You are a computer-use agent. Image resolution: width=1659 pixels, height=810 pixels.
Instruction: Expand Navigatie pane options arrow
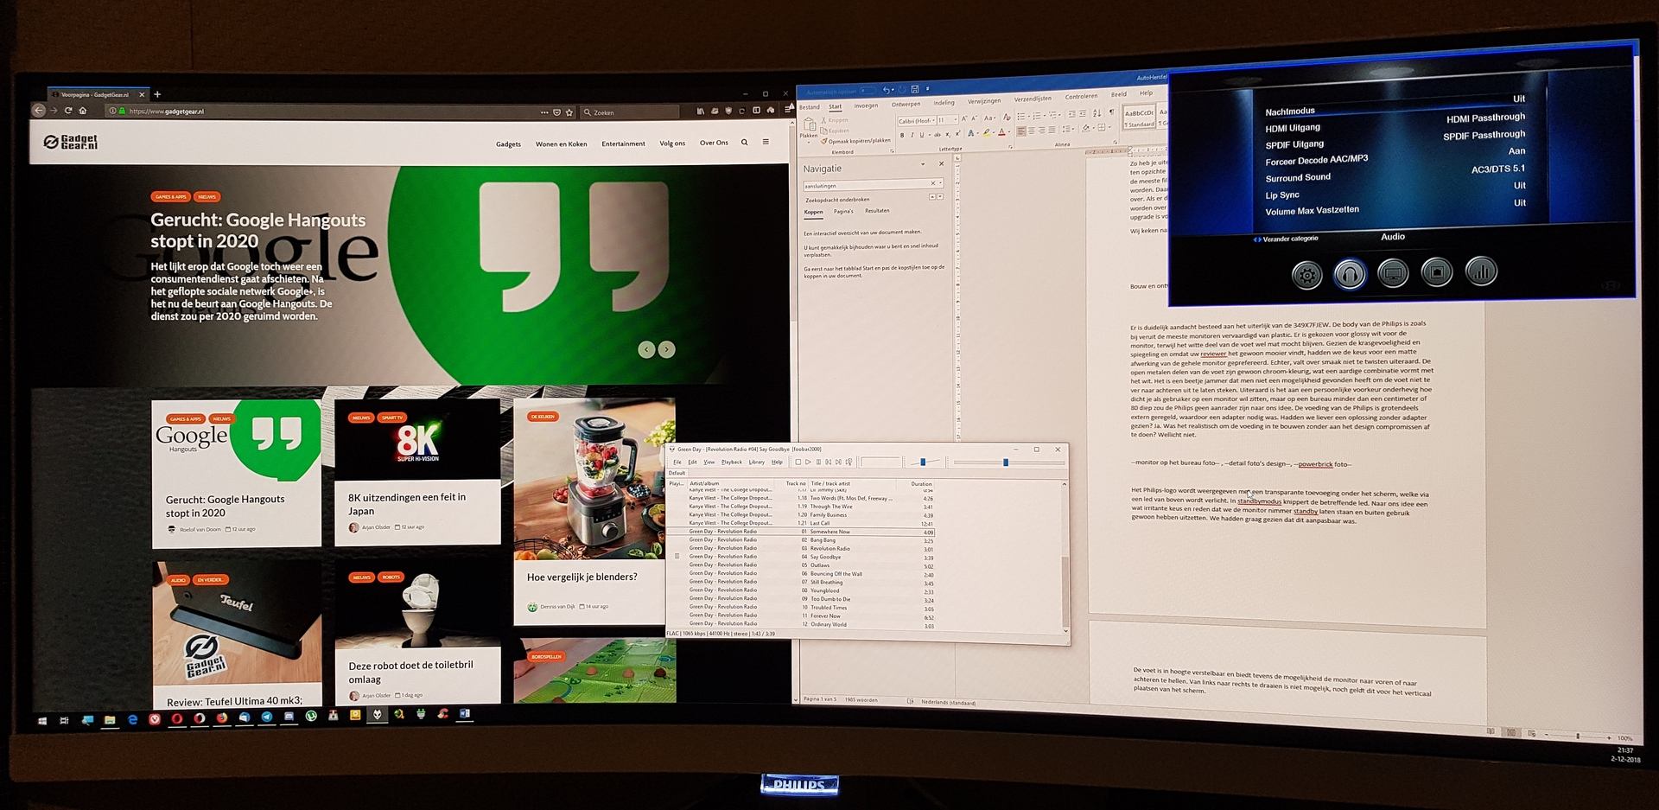click(x=923, y=164)
